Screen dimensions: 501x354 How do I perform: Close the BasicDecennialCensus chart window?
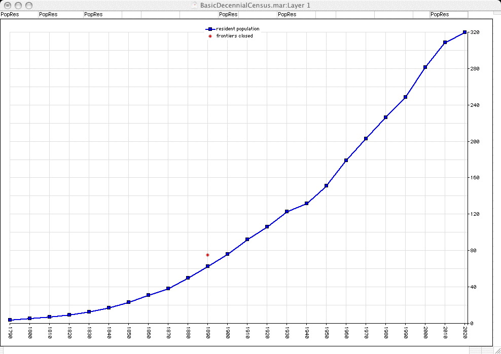(7, 5)
